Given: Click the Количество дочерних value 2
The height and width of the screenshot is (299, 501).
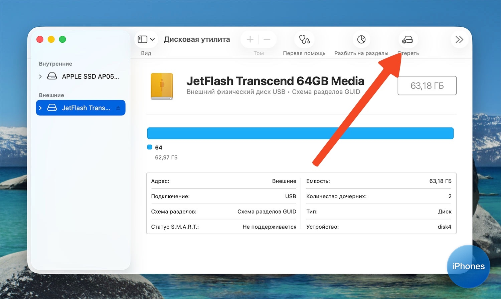Looking at the screenshot, I should (450, 196).
